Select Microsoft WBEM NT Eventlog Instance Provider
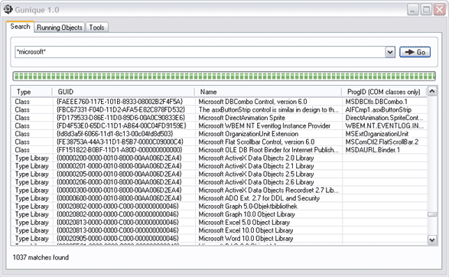The width and height of the screenshot is (449, 277). click(265, 125)
